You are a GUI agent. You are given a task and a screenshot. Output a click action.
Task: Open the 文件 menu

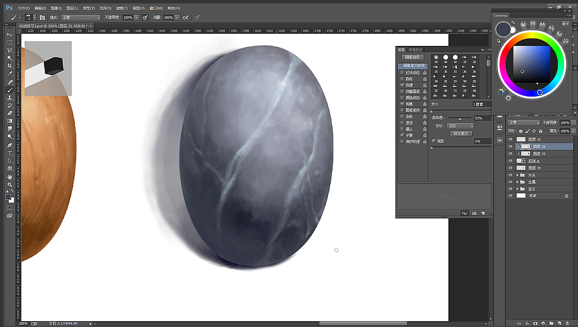coord(23,8)
